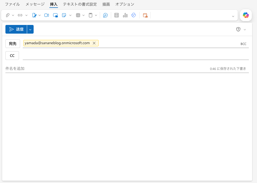
Task: Click the smiley sticker emoji icon
Action: click(64, 15)
